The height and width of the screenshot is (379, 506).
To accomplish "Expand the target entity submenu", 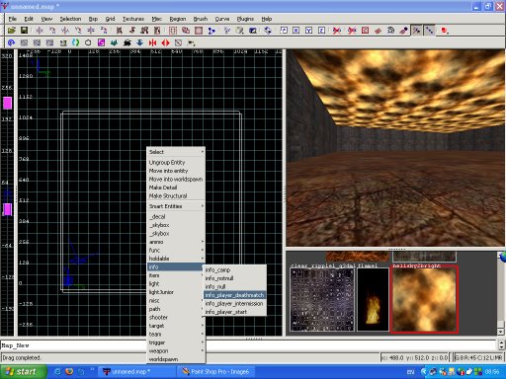I will (x=176, y=326).
